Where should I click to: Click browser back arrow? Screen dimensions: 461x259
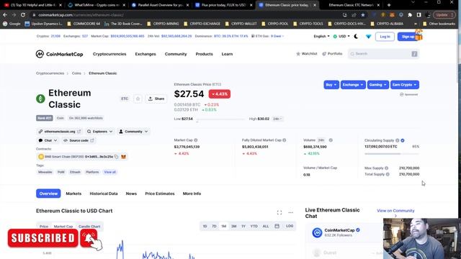[x=5, y=14]
